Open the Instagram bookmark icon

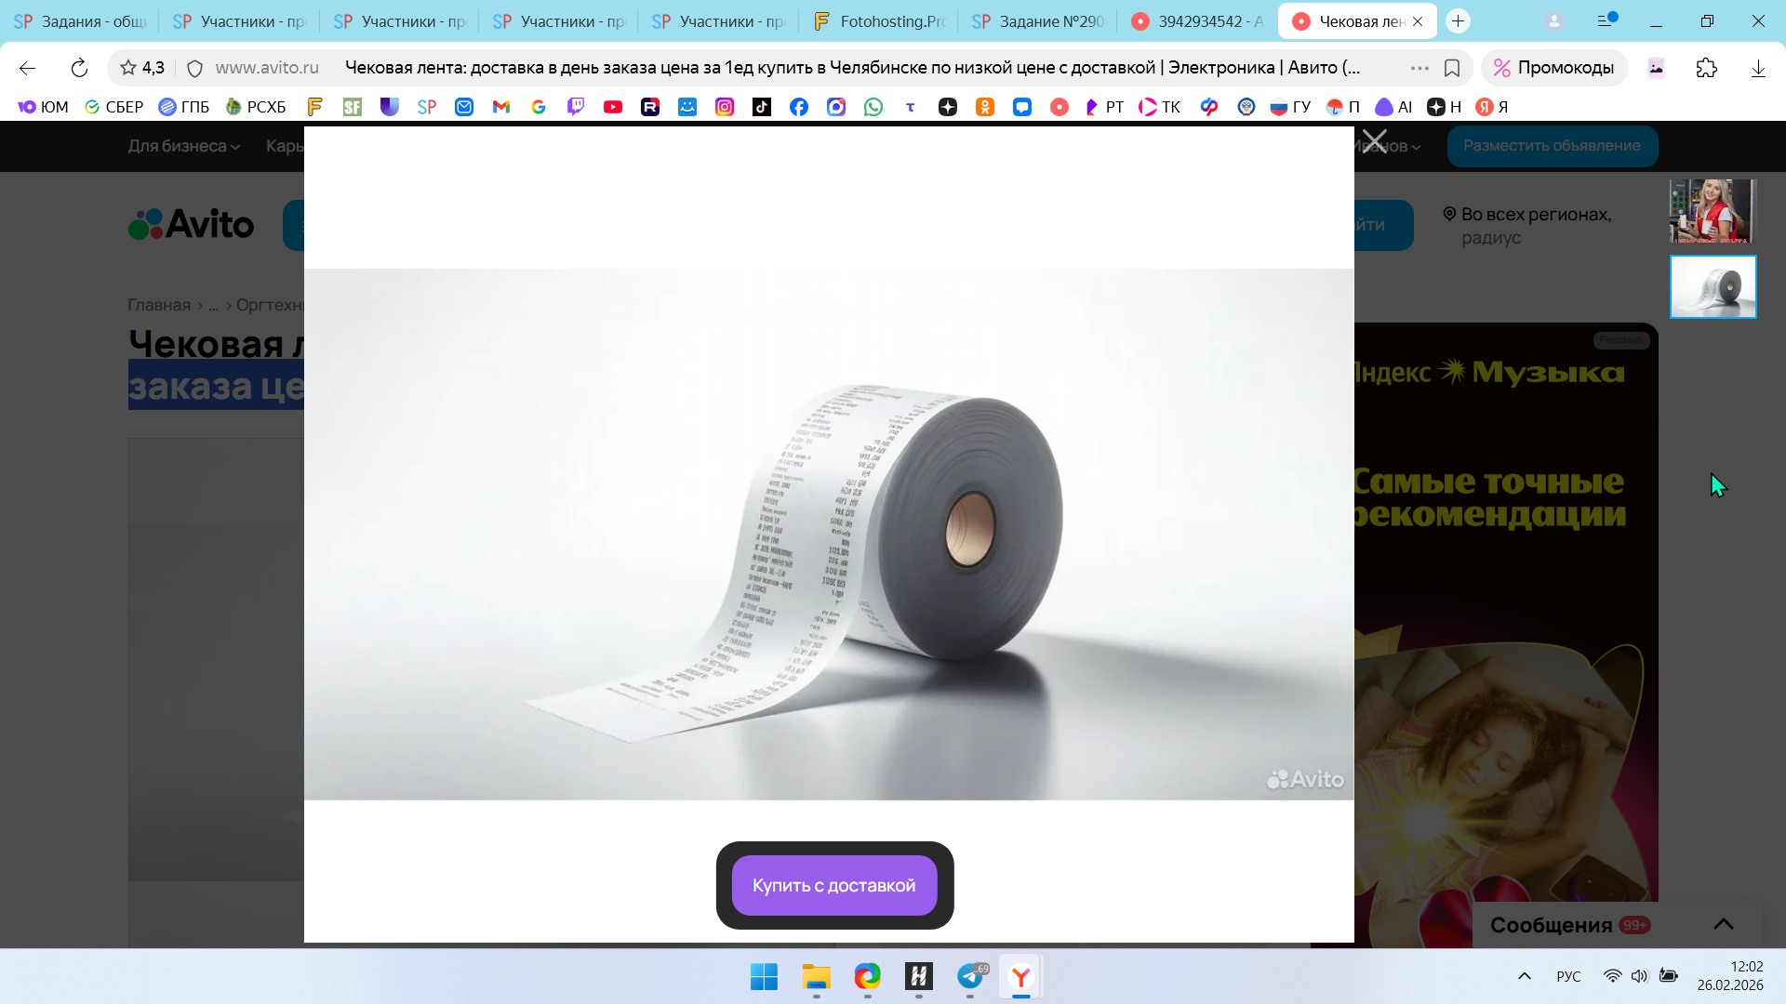click(724, 107)
